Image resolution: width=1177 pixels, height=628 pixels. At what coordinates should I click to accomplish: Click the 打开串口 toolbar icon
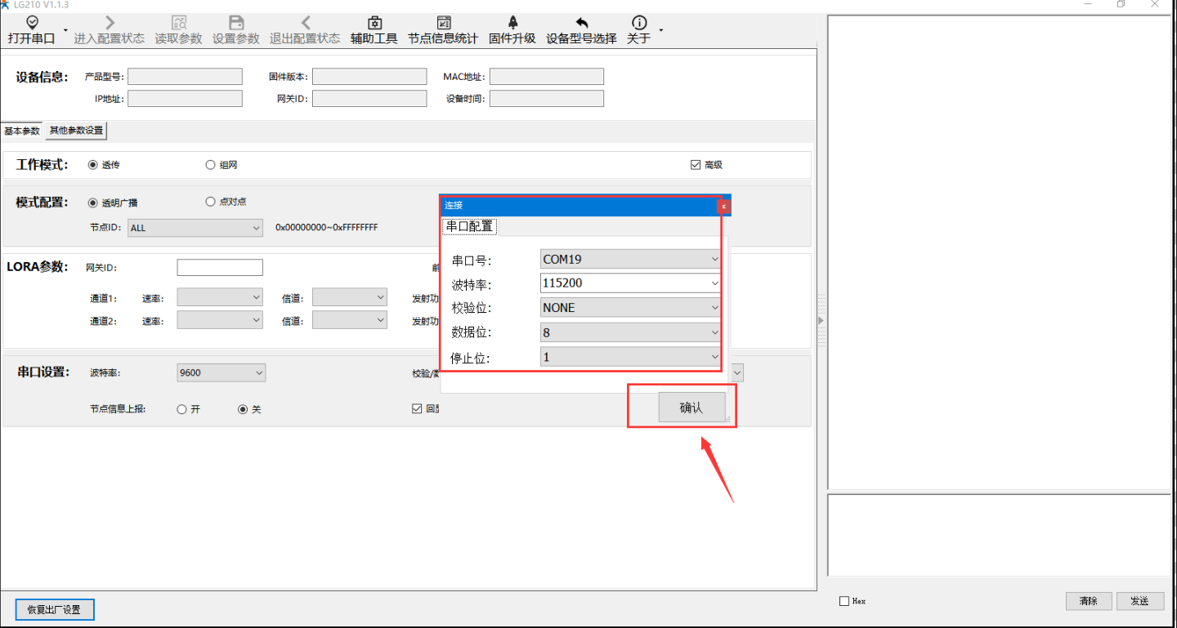click(x=32, y=23)
